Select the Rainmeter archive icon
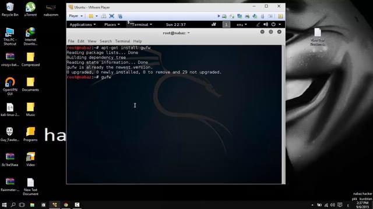 coord(10,185)
